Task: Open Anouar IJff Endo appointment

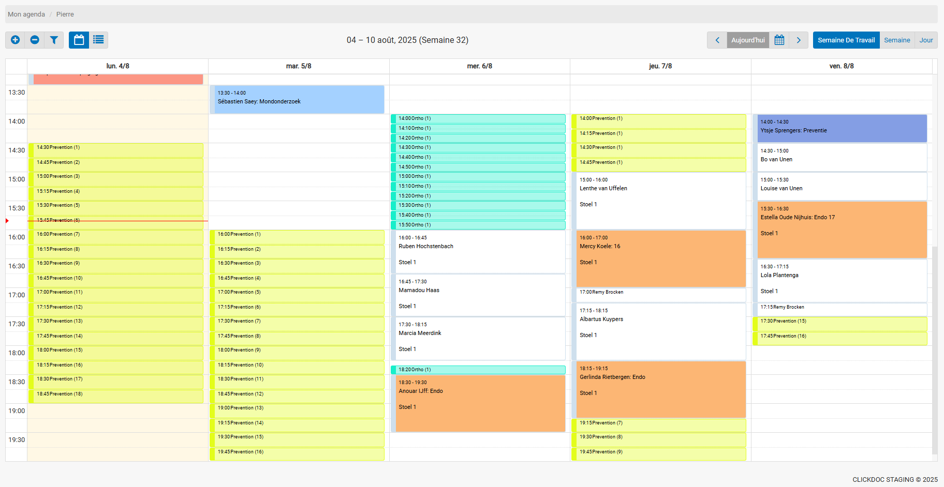Action: (480, 403)
